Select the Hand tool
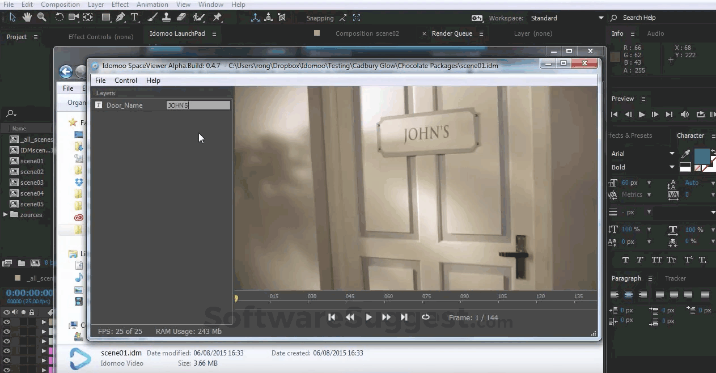716x373 pixels. pyautogui.click(x=26, y=17)
